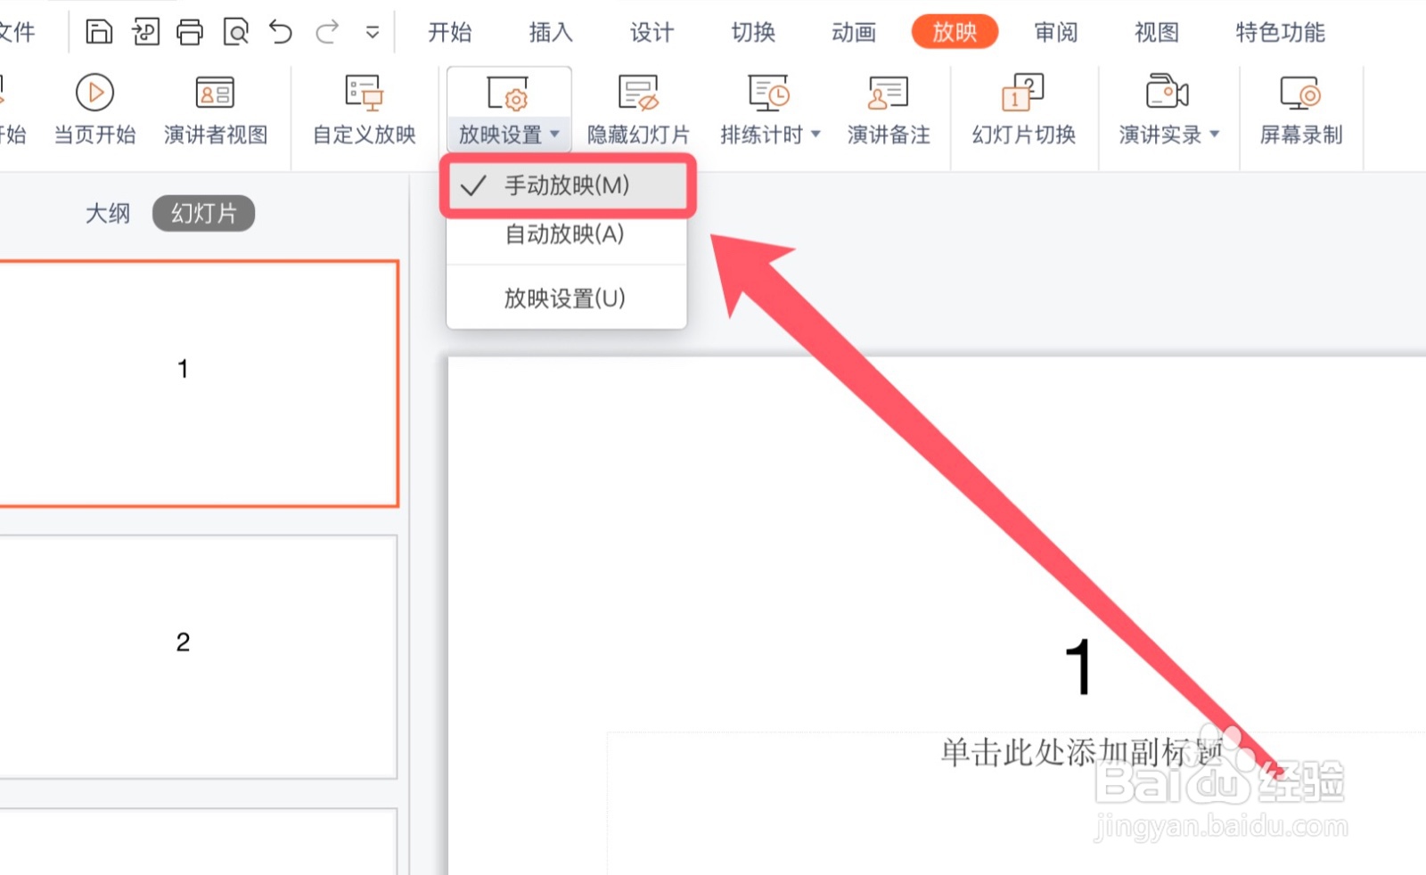The image size is (1426, 875).
Task: Open 演讲实录 lecture recording tool
Action: (x=1161, y=107)
